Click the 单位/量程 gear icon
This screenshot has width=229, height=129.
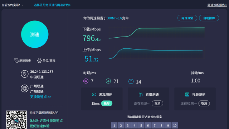point(39,61)
